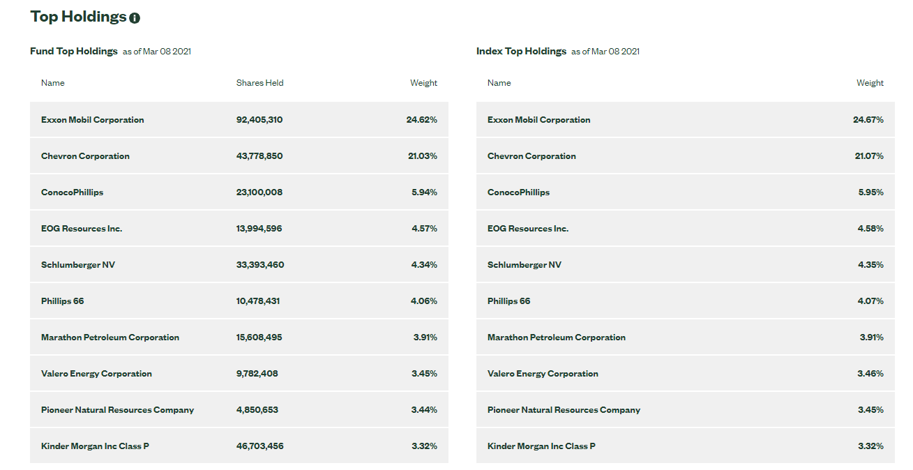Click the Mar 08 2021 fund date text
The image size is (913, 470).
click(158, 52)
